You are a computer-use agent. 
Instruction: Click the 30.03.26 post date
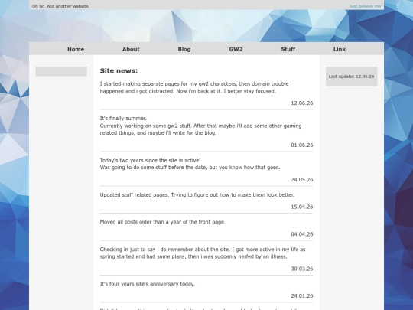[x=302, y=269]
